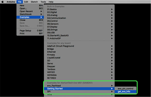
Task: Choose Print from the File menu
Action: click(x=30, y=34)
